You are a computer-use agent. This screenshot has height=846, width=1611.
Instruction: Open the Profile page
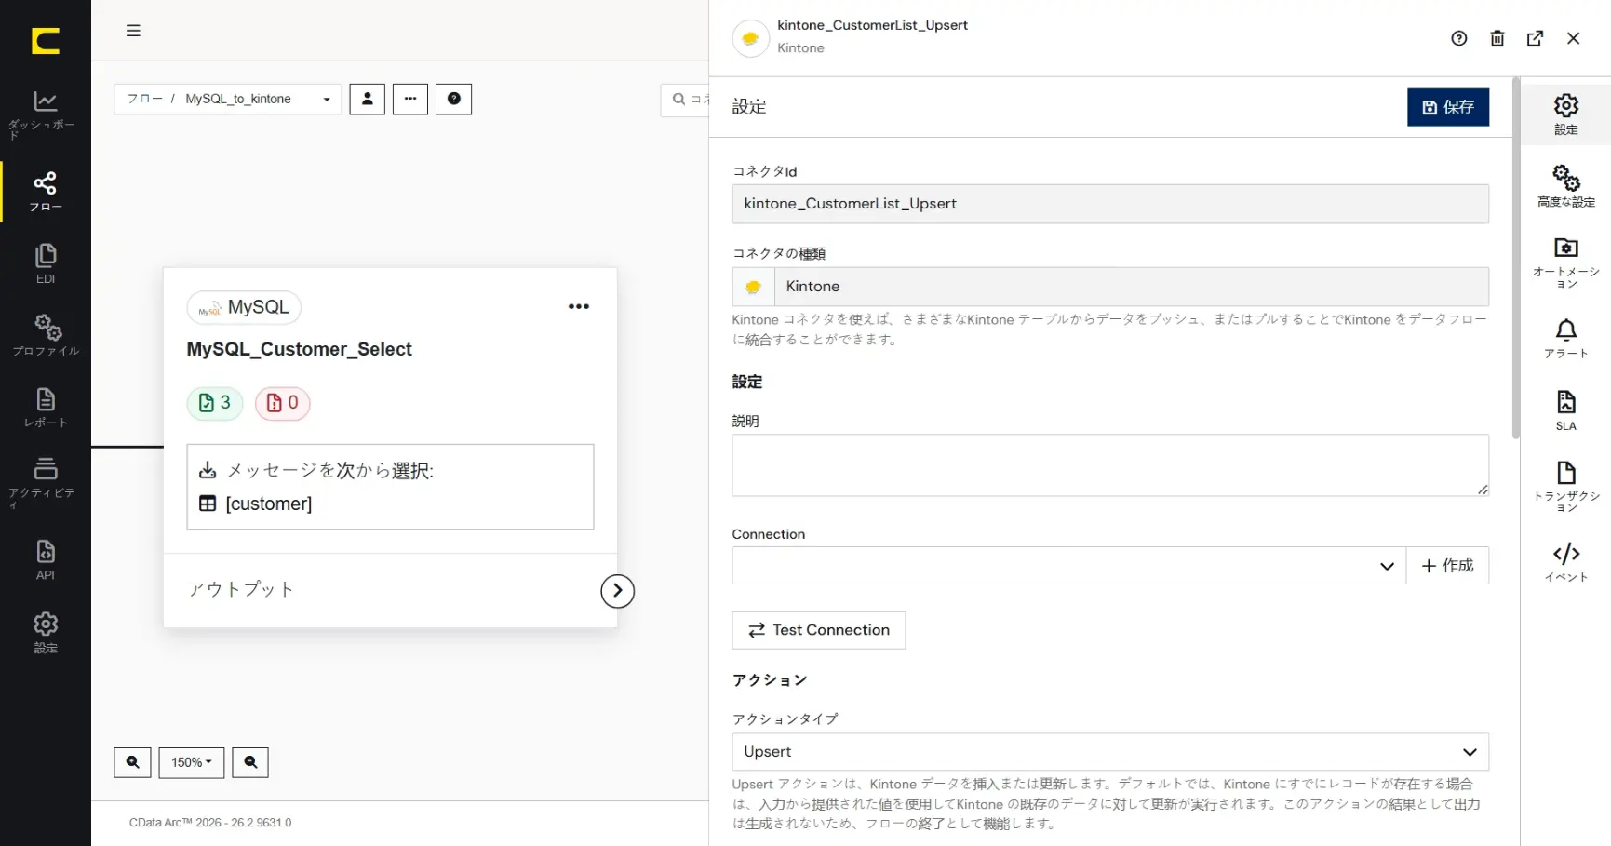pyautogui.click(x=45, y=335)
